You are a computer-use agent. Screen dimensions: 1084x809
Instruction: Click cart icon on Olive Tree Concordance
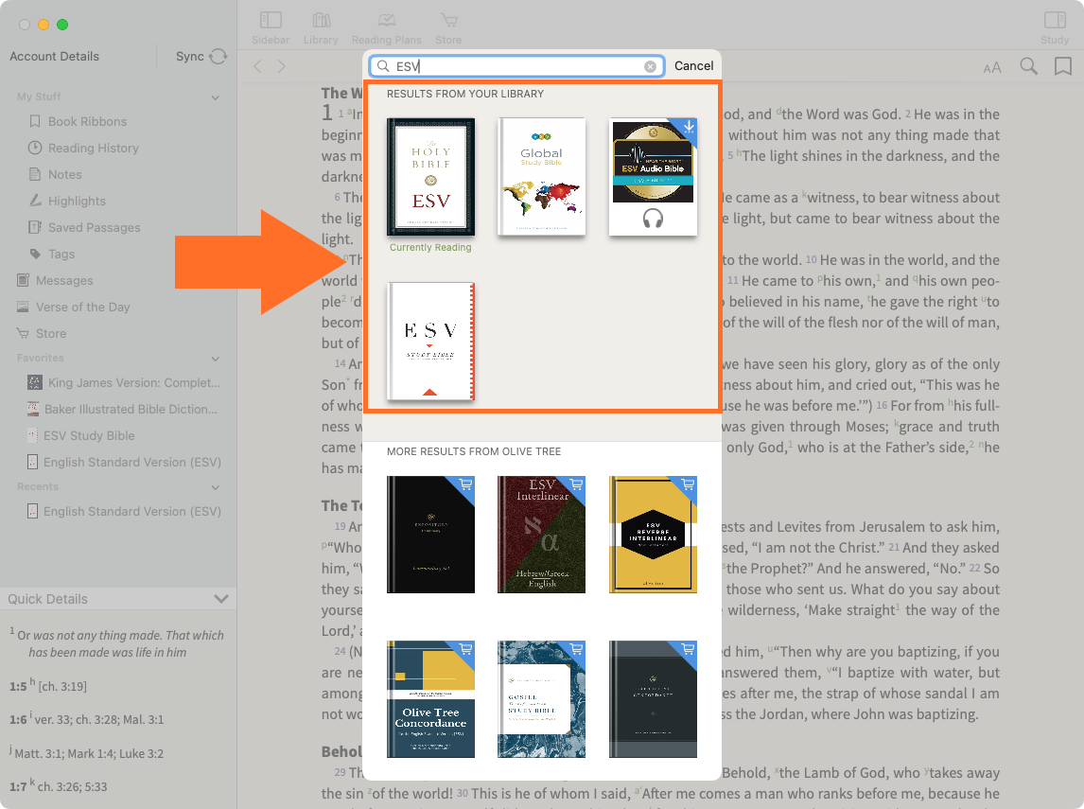tap(466, 648)
